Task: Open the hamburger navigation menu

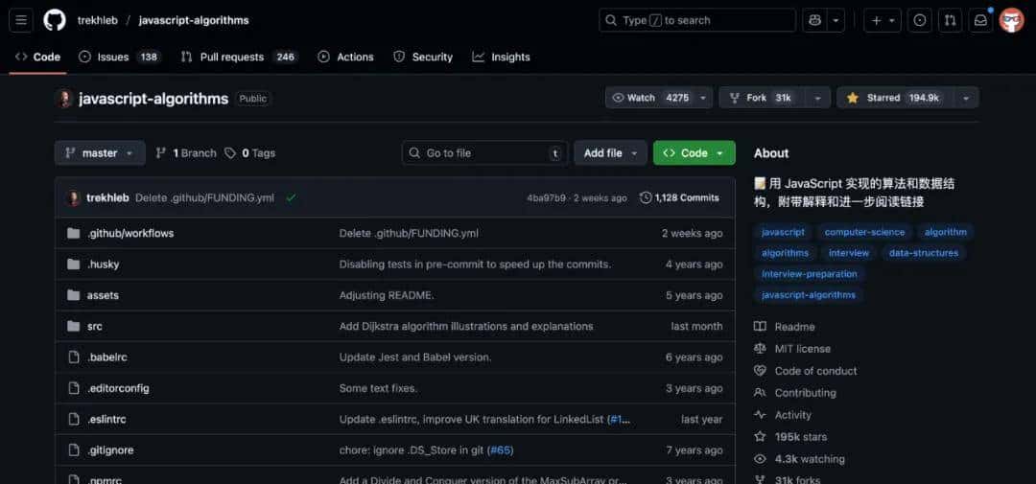Action: [20, 20]
